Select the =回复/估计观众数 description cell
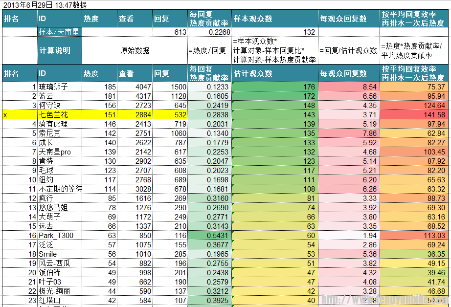 [348, 50]
